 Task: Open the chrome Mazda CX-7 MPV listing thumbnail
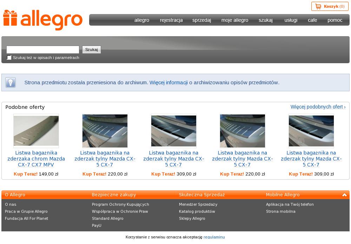coord(36,131)
